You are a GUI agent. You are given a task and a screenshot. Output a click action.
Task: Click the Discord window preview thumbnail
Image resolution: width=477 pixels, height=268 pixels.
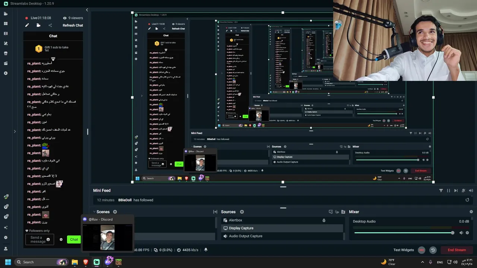pyautogui.click(x=108, y=237)
